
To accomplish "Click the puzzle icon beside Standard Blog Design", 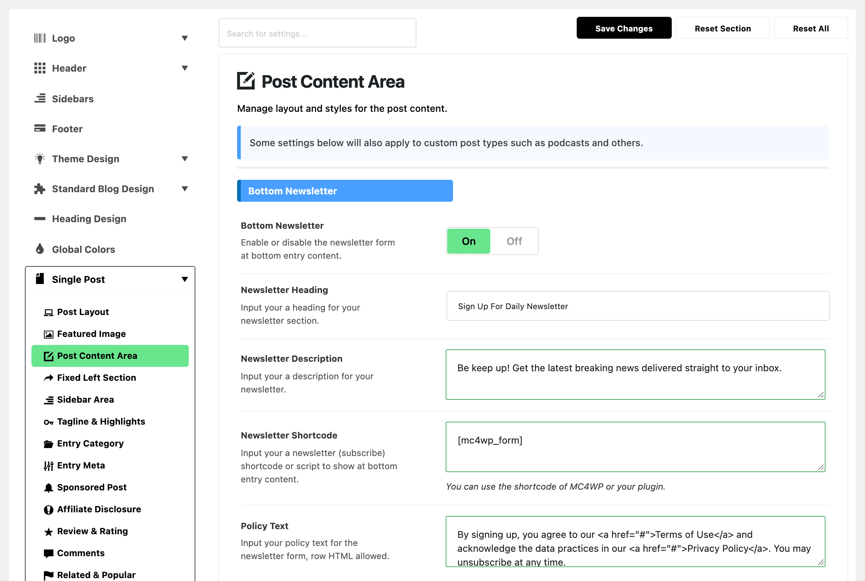I will 40,189.
